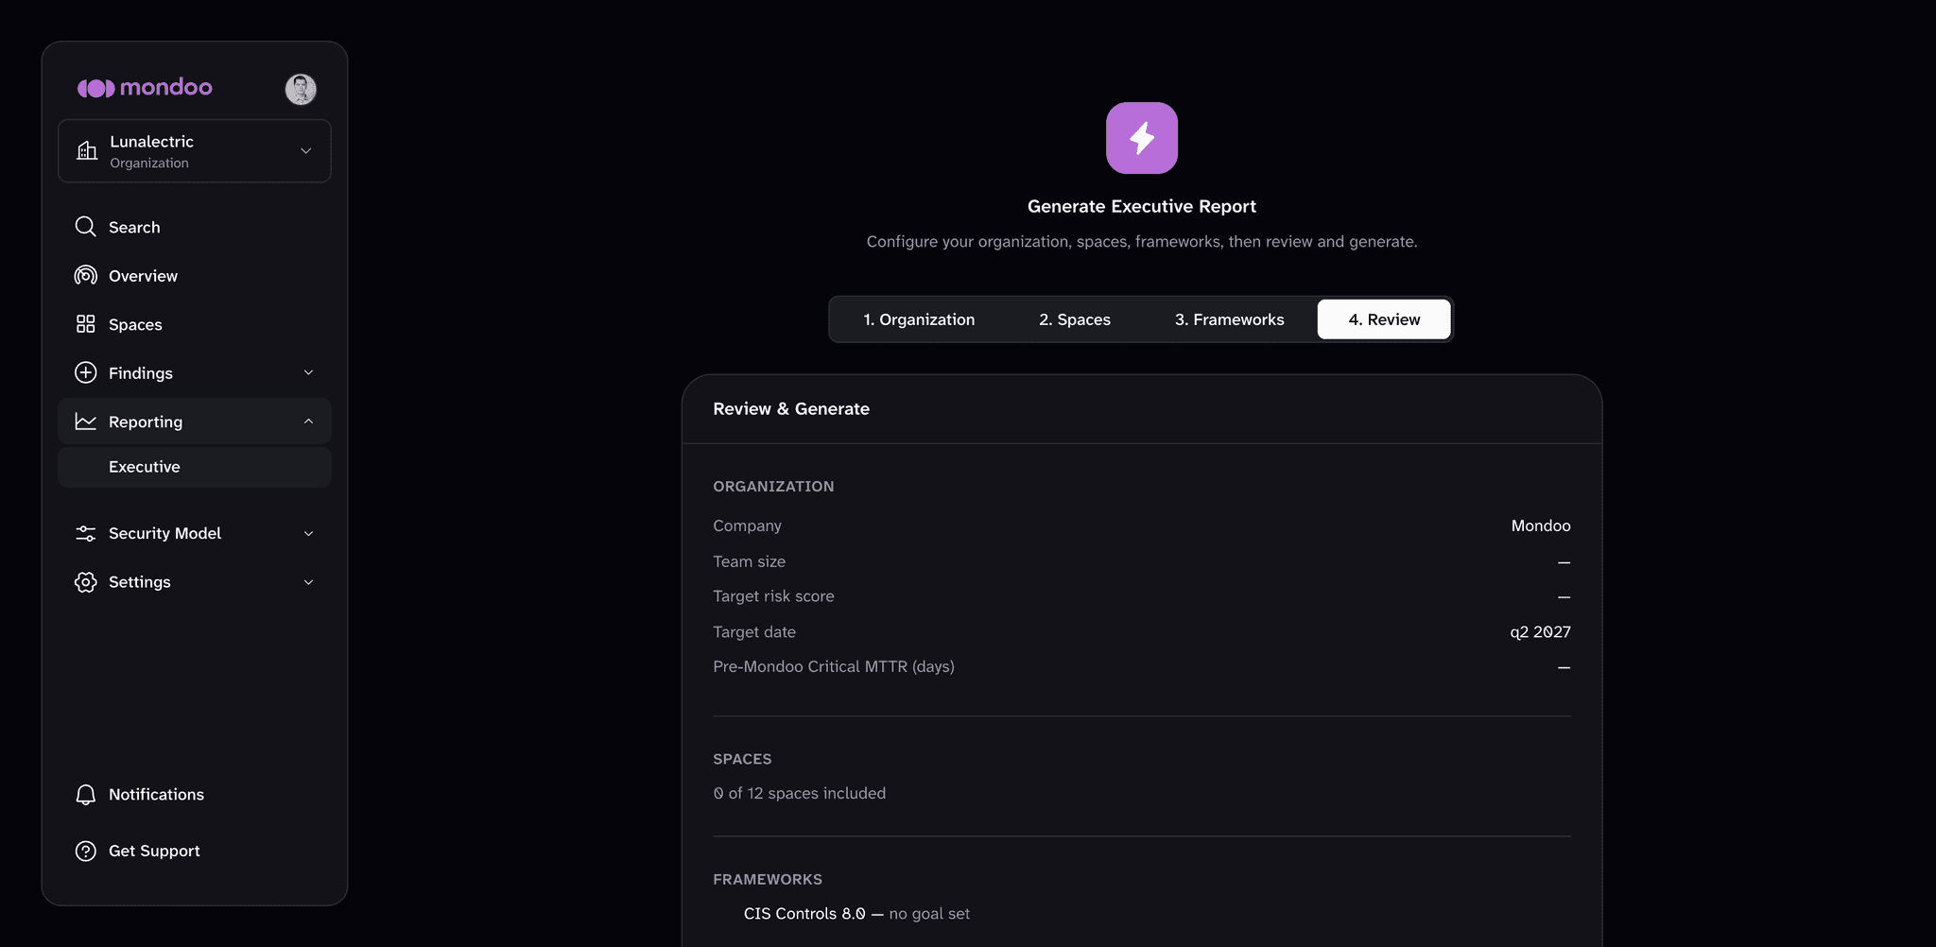Click the Spaces grid icon
Image resolution: width=1936 pixels, height=947 pixels.
tap(86, 324)
